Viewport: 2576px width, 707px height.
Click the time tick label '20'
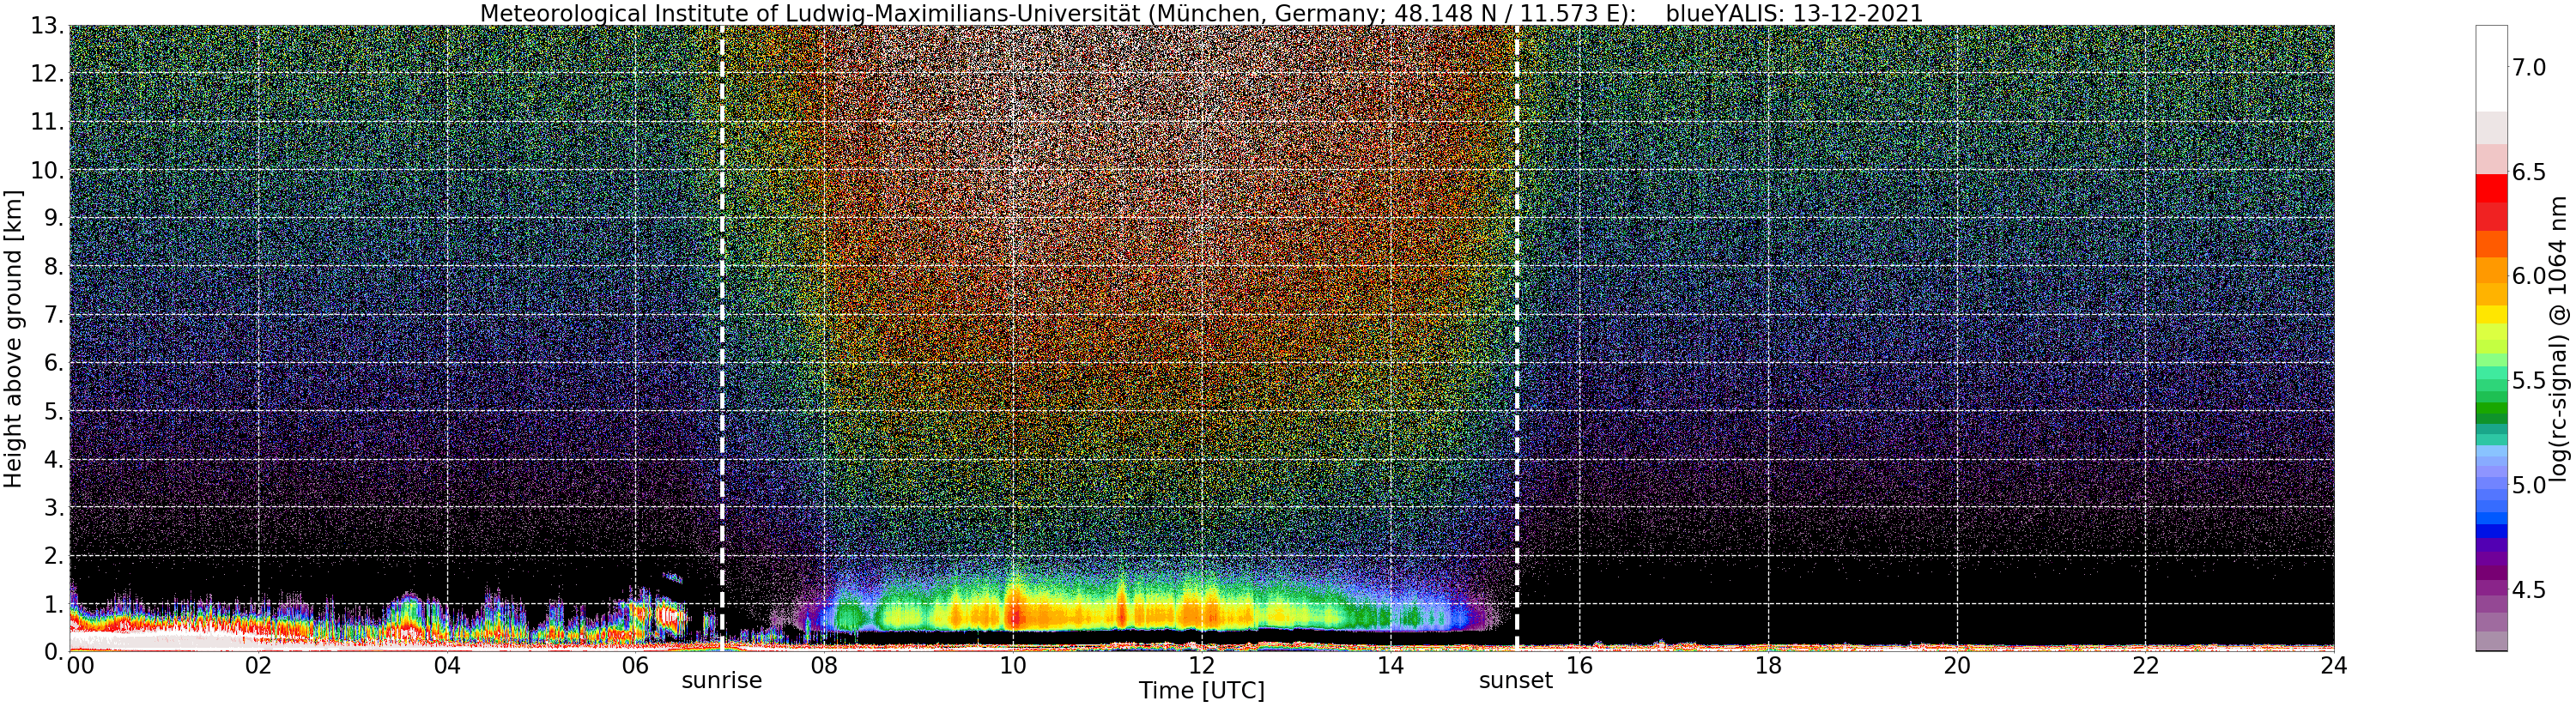pyautogui.click(x=1956, y=666)
